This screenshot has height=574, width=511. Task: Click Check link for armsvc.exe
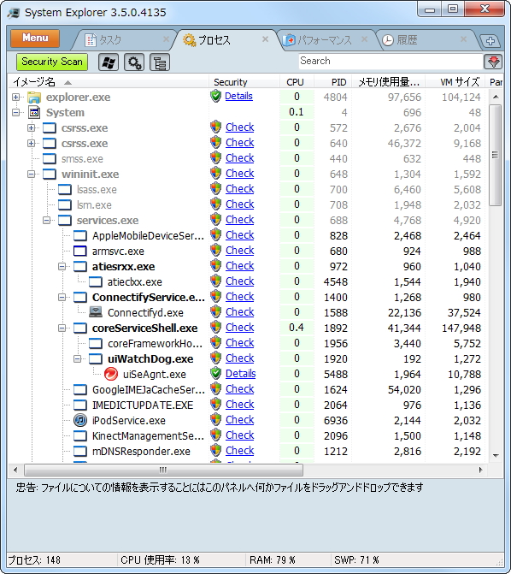tap(239, 250)
